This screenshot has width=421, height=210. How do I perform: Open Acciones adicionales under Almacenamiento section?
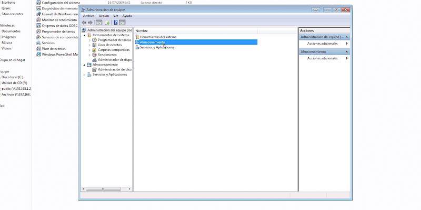(x=324, y=58)
